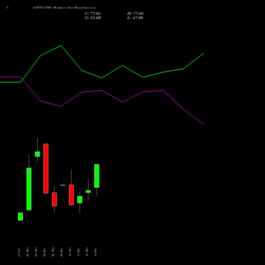Click the '04 Mar' date axis label
The image size is (265, 265).
[36, 252]
